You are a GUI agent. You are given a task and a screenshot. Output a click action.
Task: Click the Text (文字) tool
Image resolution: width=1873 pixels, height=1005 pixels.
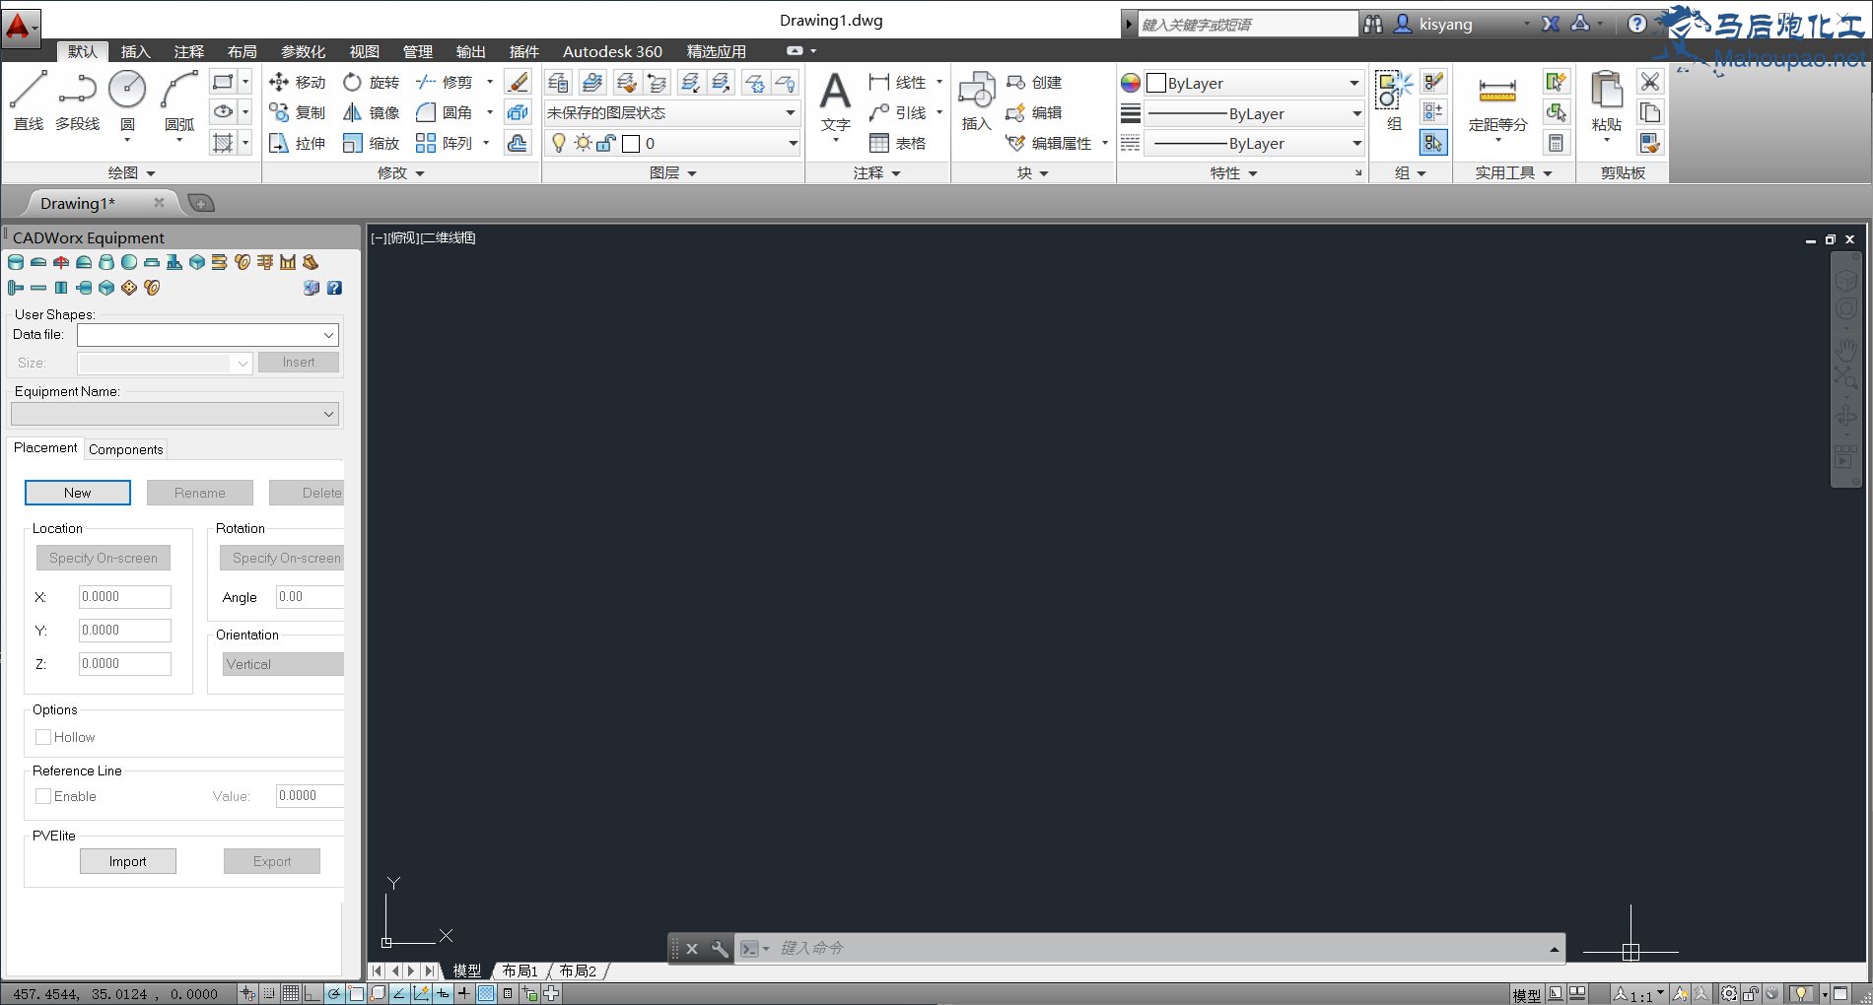835,101
